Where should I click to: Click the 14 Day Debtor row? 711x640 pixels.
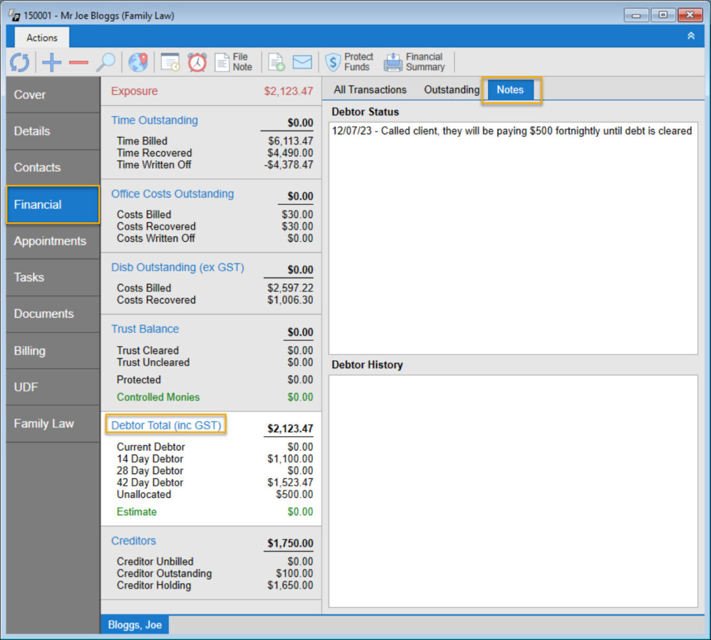[214, 459]
